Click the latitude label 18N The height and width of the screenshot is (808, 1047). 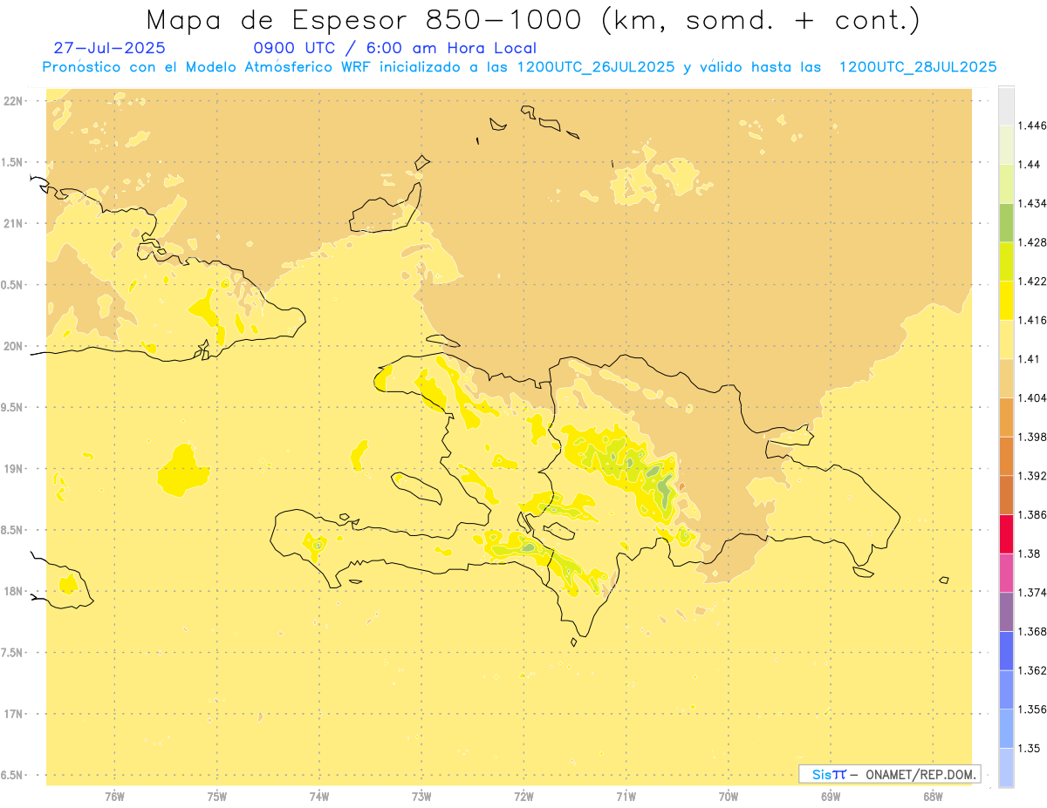pyautogui.click(x=13, y=592)
